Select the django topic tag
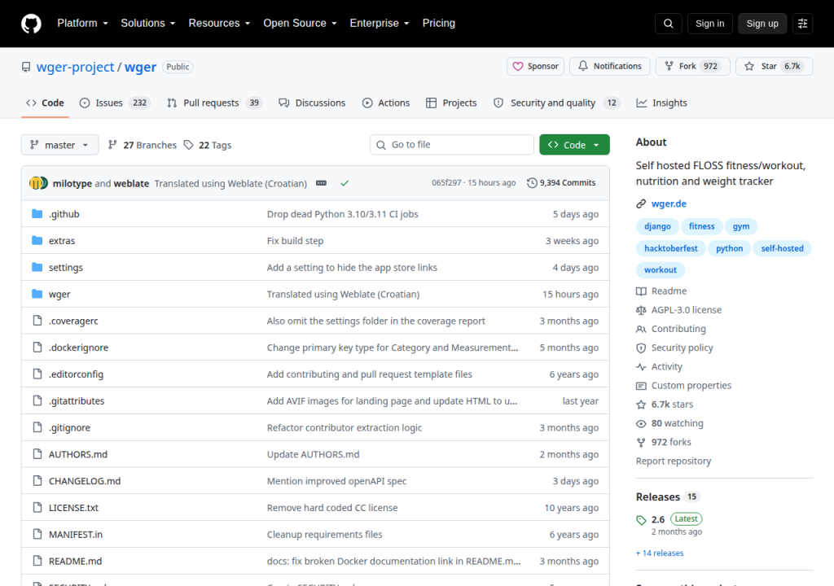The width and height of the screenshot is (834, 586). (657, 226)
